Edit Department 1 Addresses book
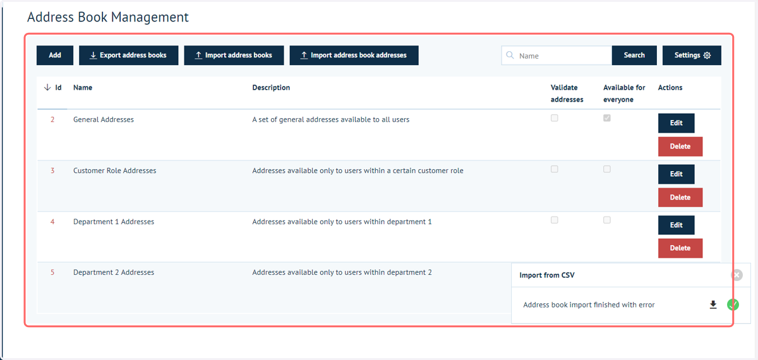The width and height of the screenshot is (758, 360). [676, 225]
